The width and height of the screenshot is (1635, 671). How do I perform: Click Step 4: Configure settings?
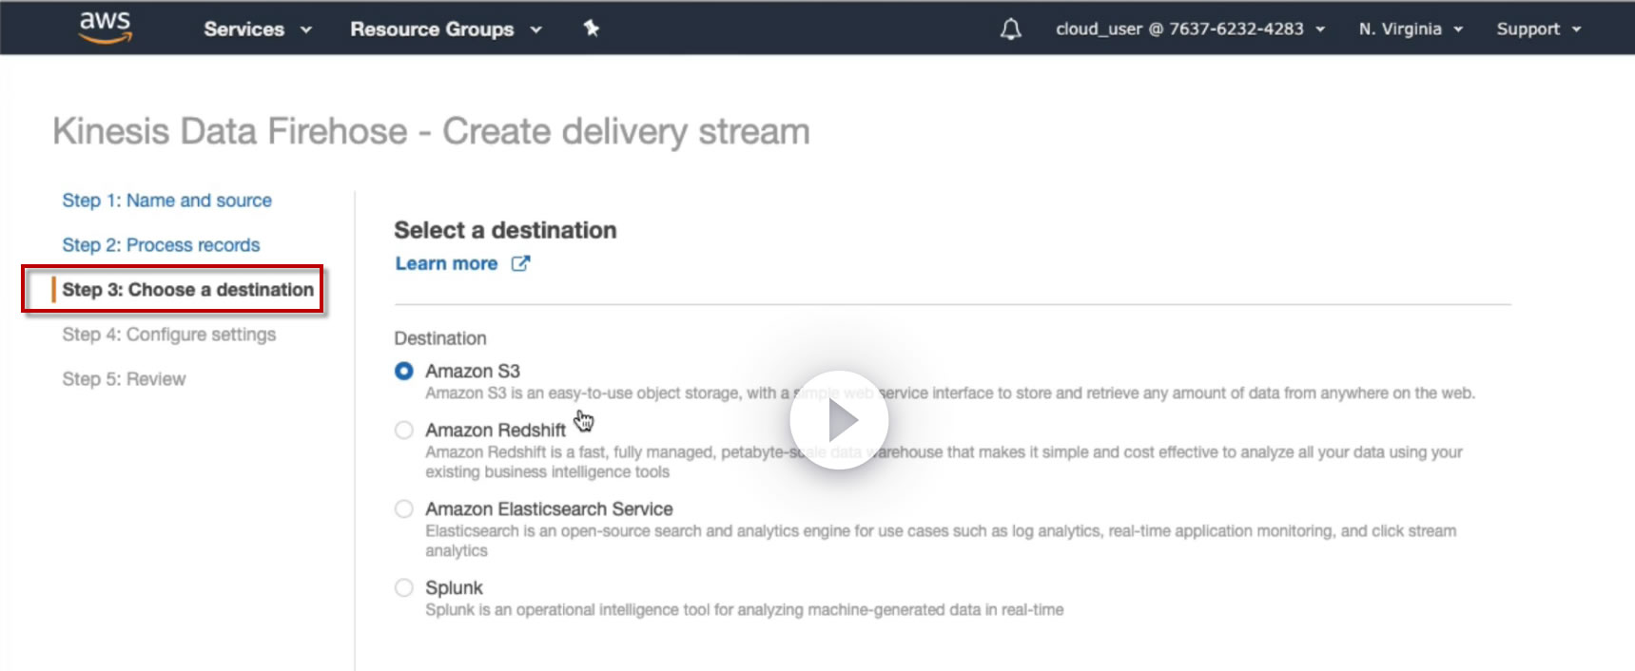tap(168, 335)
